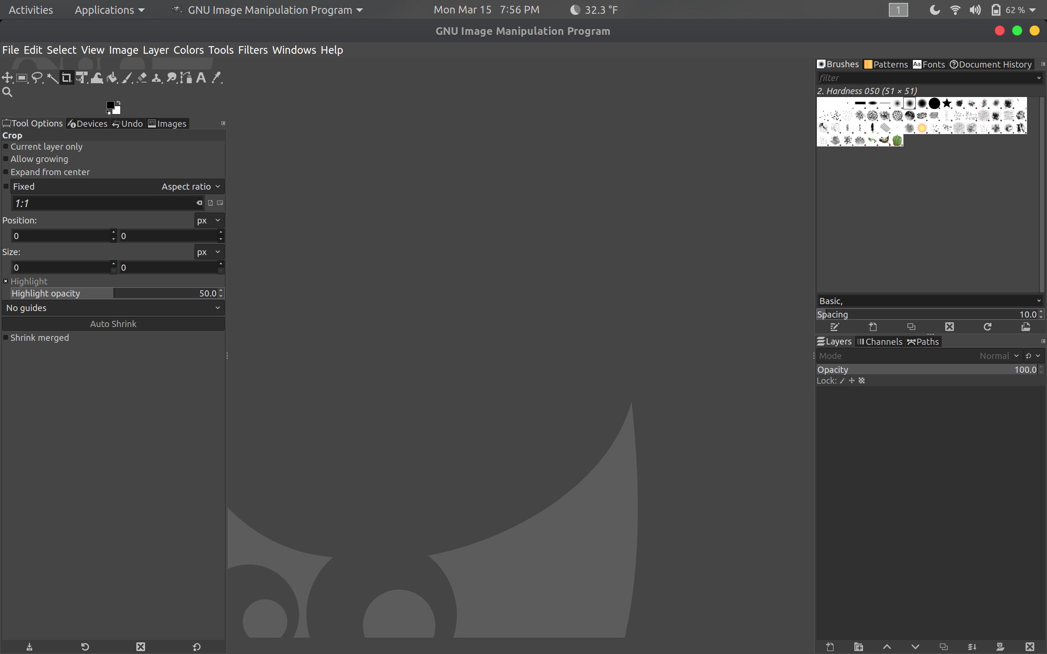Create a new layer from Layers panel

(x=830, y=647)
